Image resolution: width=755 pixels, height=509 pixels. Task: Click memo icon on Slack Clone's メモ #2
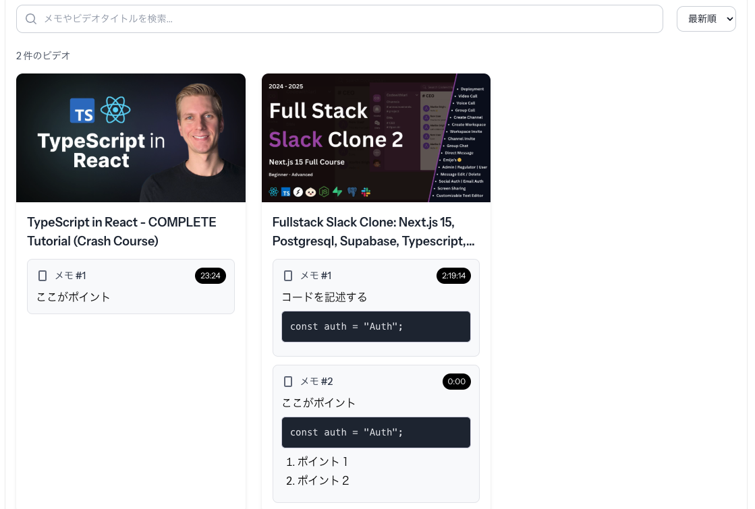(288, 382)
